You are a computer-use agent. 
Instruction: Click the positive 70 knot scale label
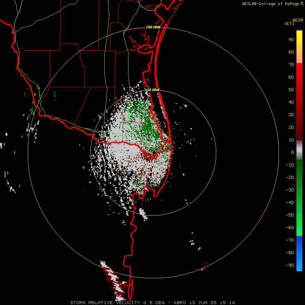click(291, 65)
